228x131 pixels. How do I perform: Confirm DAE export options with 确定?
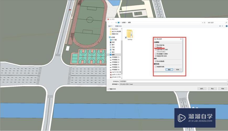pos(169,69)
